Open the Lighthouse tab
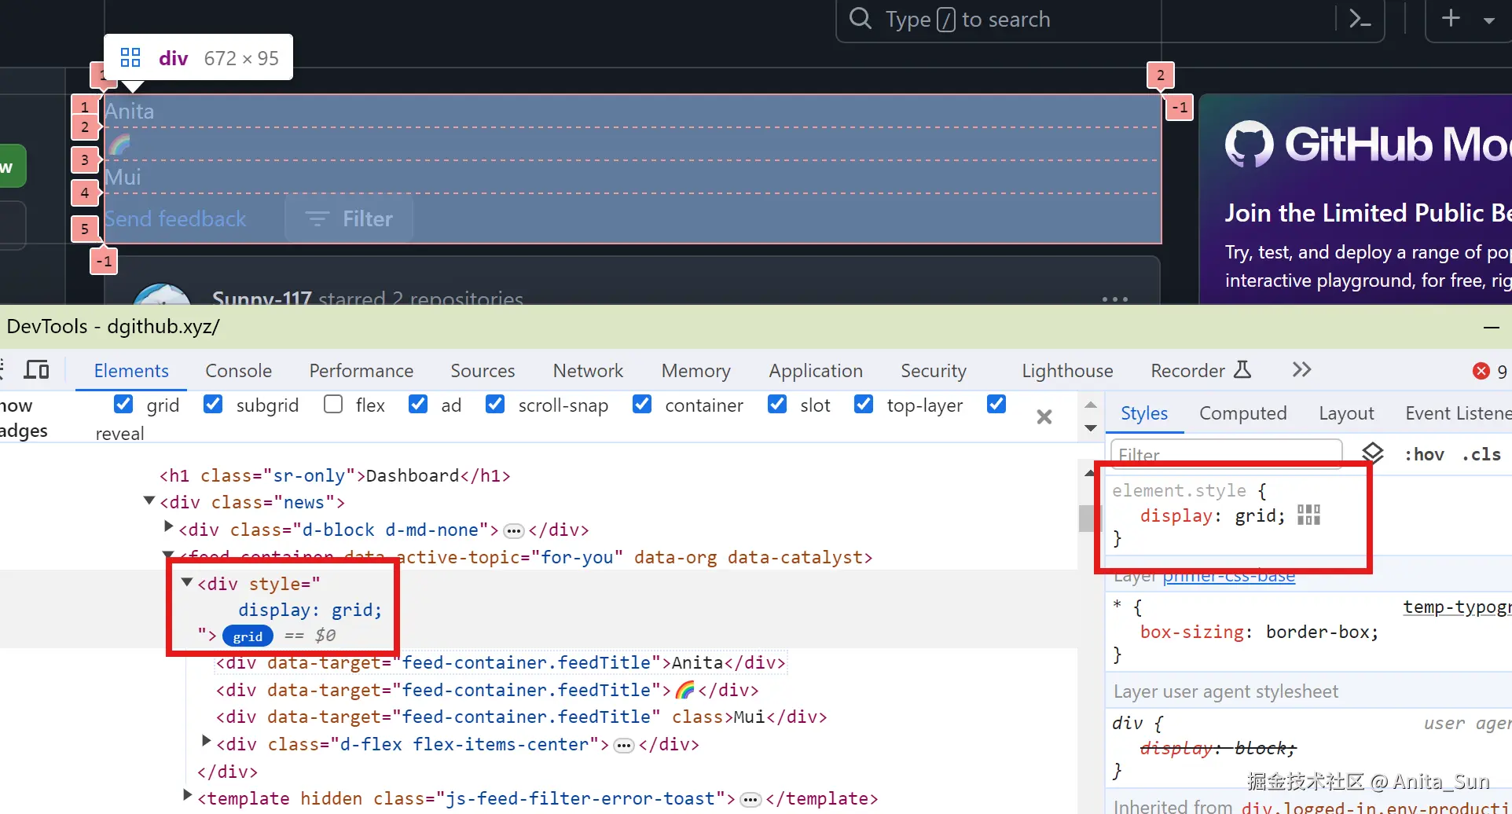The width and height of the screenshot is (1512, 814). [1067, 371]
